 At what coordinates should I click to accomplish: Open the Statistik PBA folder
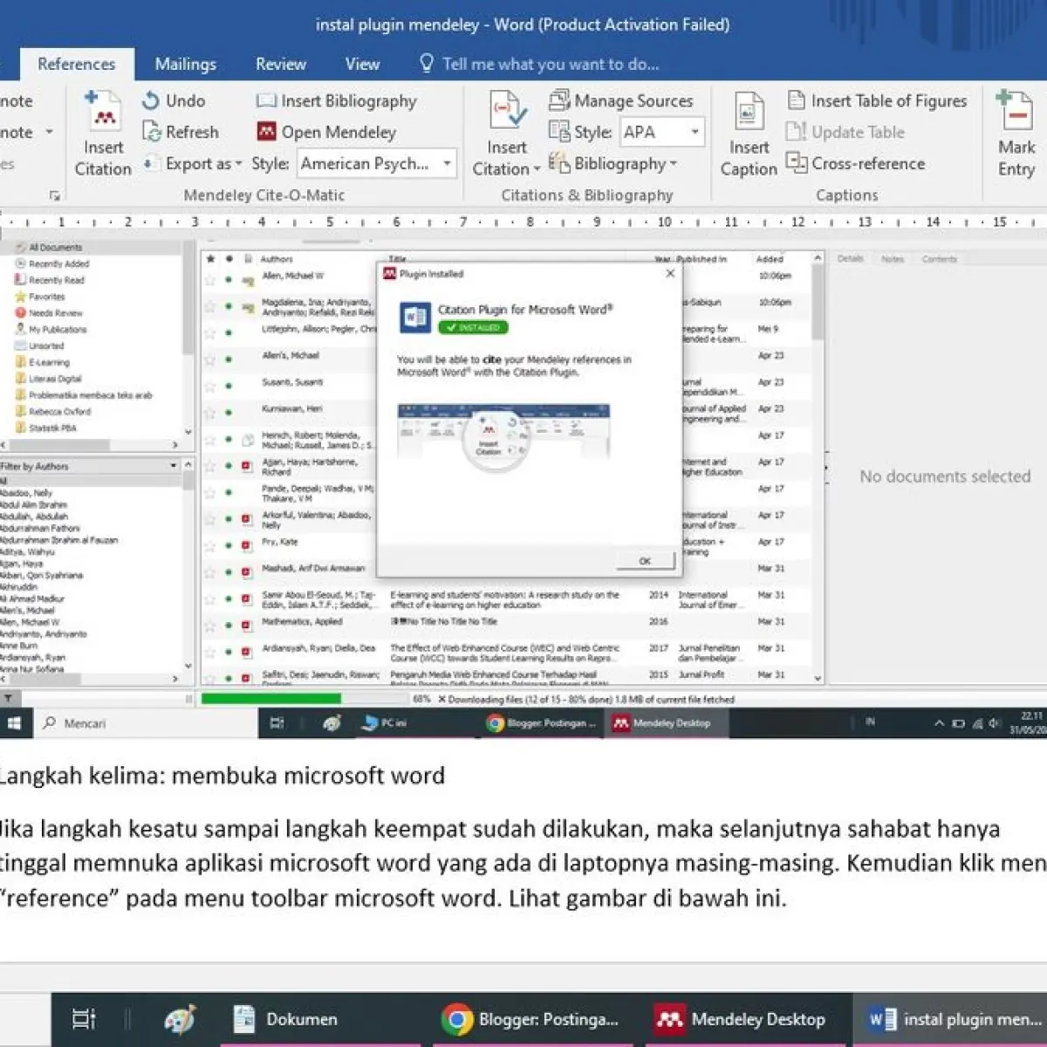(52, 428)
